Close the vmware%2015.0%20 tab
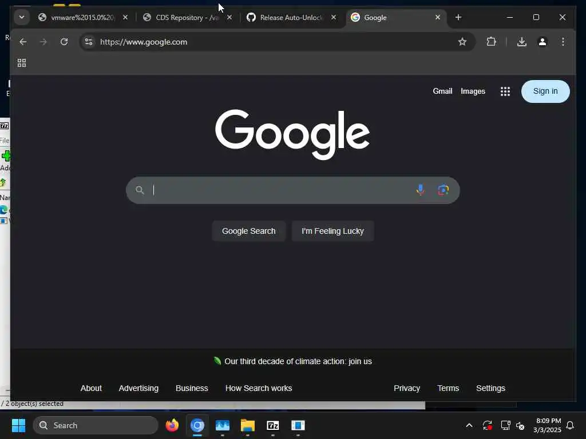Screen dimensions: 586x439 tap(125, 17)
